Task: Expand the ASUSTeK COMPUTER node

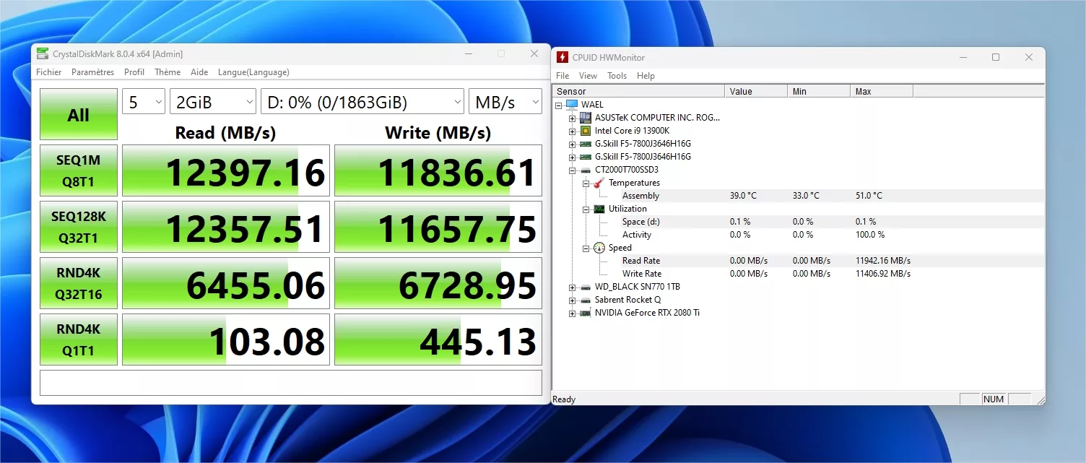Action: 572,118
